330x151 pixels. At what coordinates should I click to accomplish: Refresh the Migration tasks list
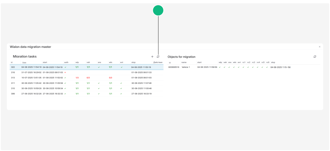tap(158, 57)
